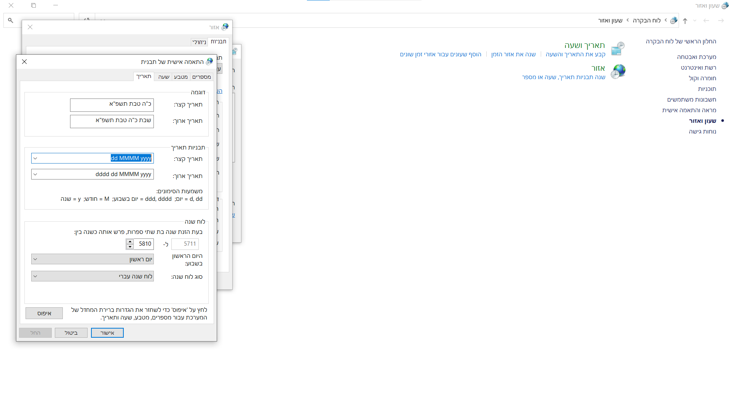The height and width of the screenshot is (394, 730).
Task: Expand the first day of week dropdown (יום ראשון)
Action: pyautogui.click(x=93, y=259)
